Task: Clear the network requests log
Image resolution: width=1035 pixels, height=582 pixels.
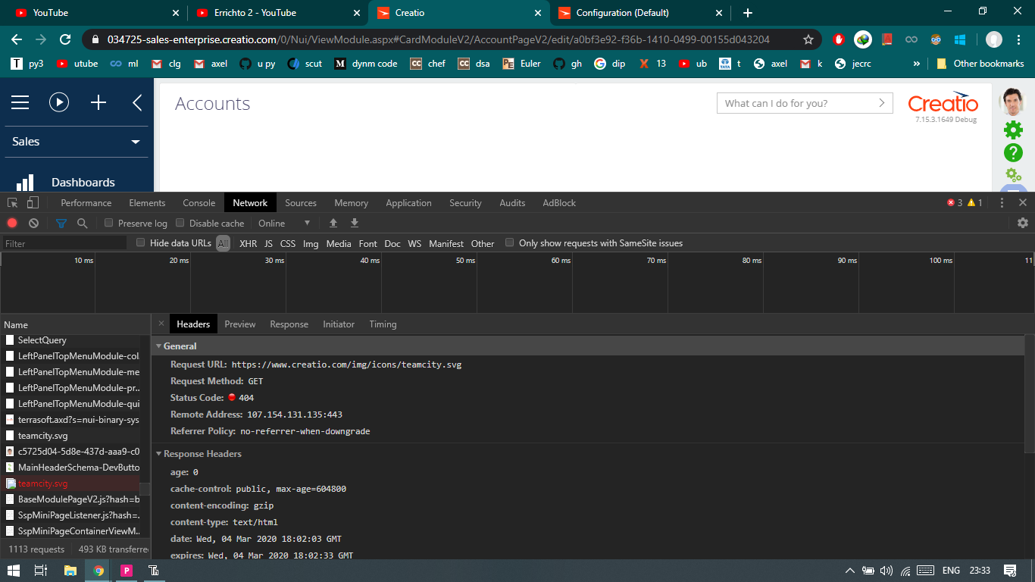Action: (x=31, y=223)
